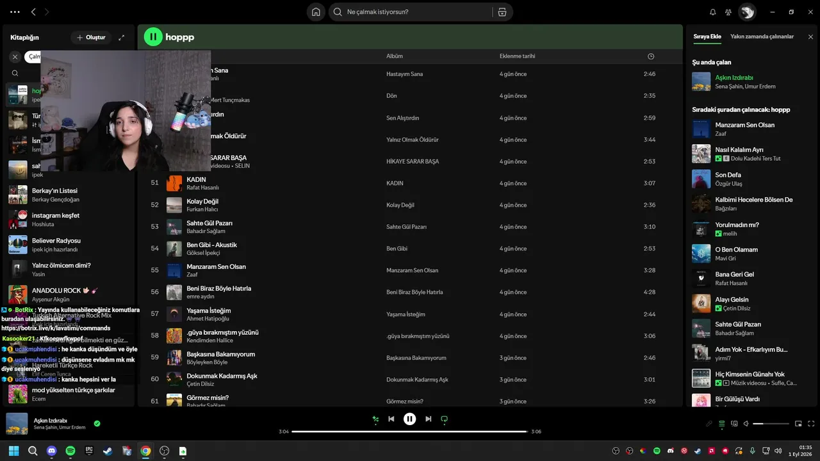Close the queue side panel
The width and height of the screenshot is (820, 461).
(810, 36)
